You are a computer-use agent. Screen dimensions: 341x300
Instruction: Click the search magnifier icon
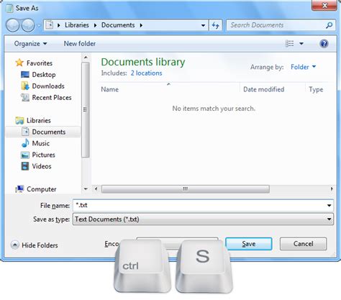click(x=329, y=25)
